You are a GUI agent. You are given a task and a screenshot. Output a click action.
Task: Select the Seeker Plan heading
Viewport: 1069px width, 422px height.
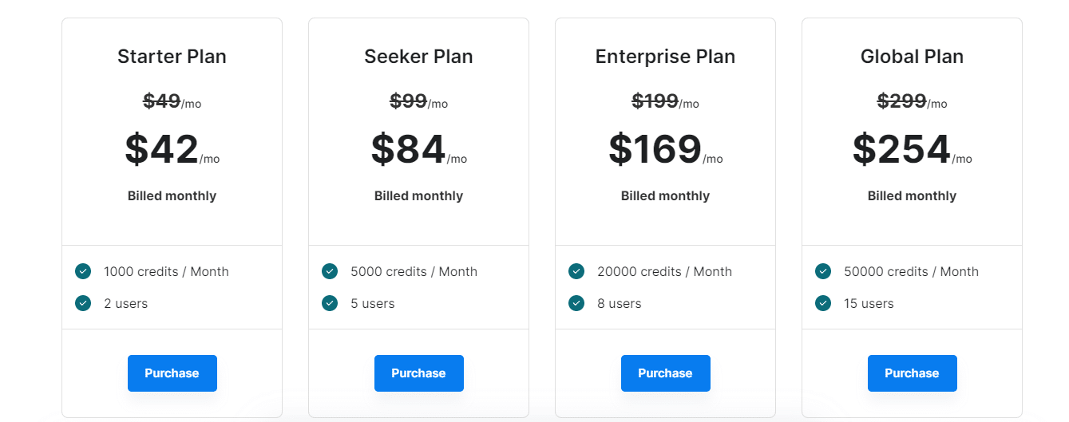418,57
